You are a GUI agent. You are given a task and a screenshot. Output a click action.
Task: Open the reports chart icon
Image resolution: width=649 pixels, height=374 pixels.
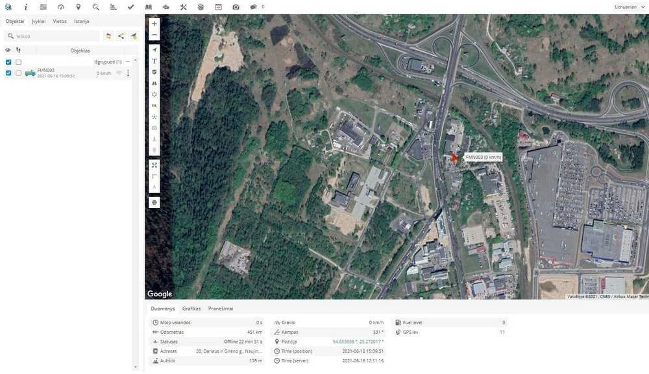click(113, 7)
